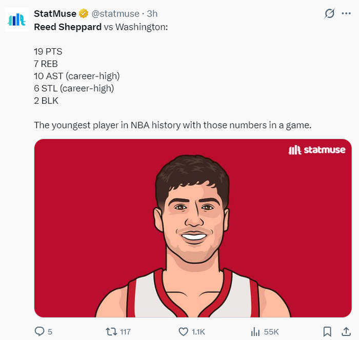Click the bold Reed Sheppard text
The height and width of the screenshot is (340, 359).
[67, 27]
